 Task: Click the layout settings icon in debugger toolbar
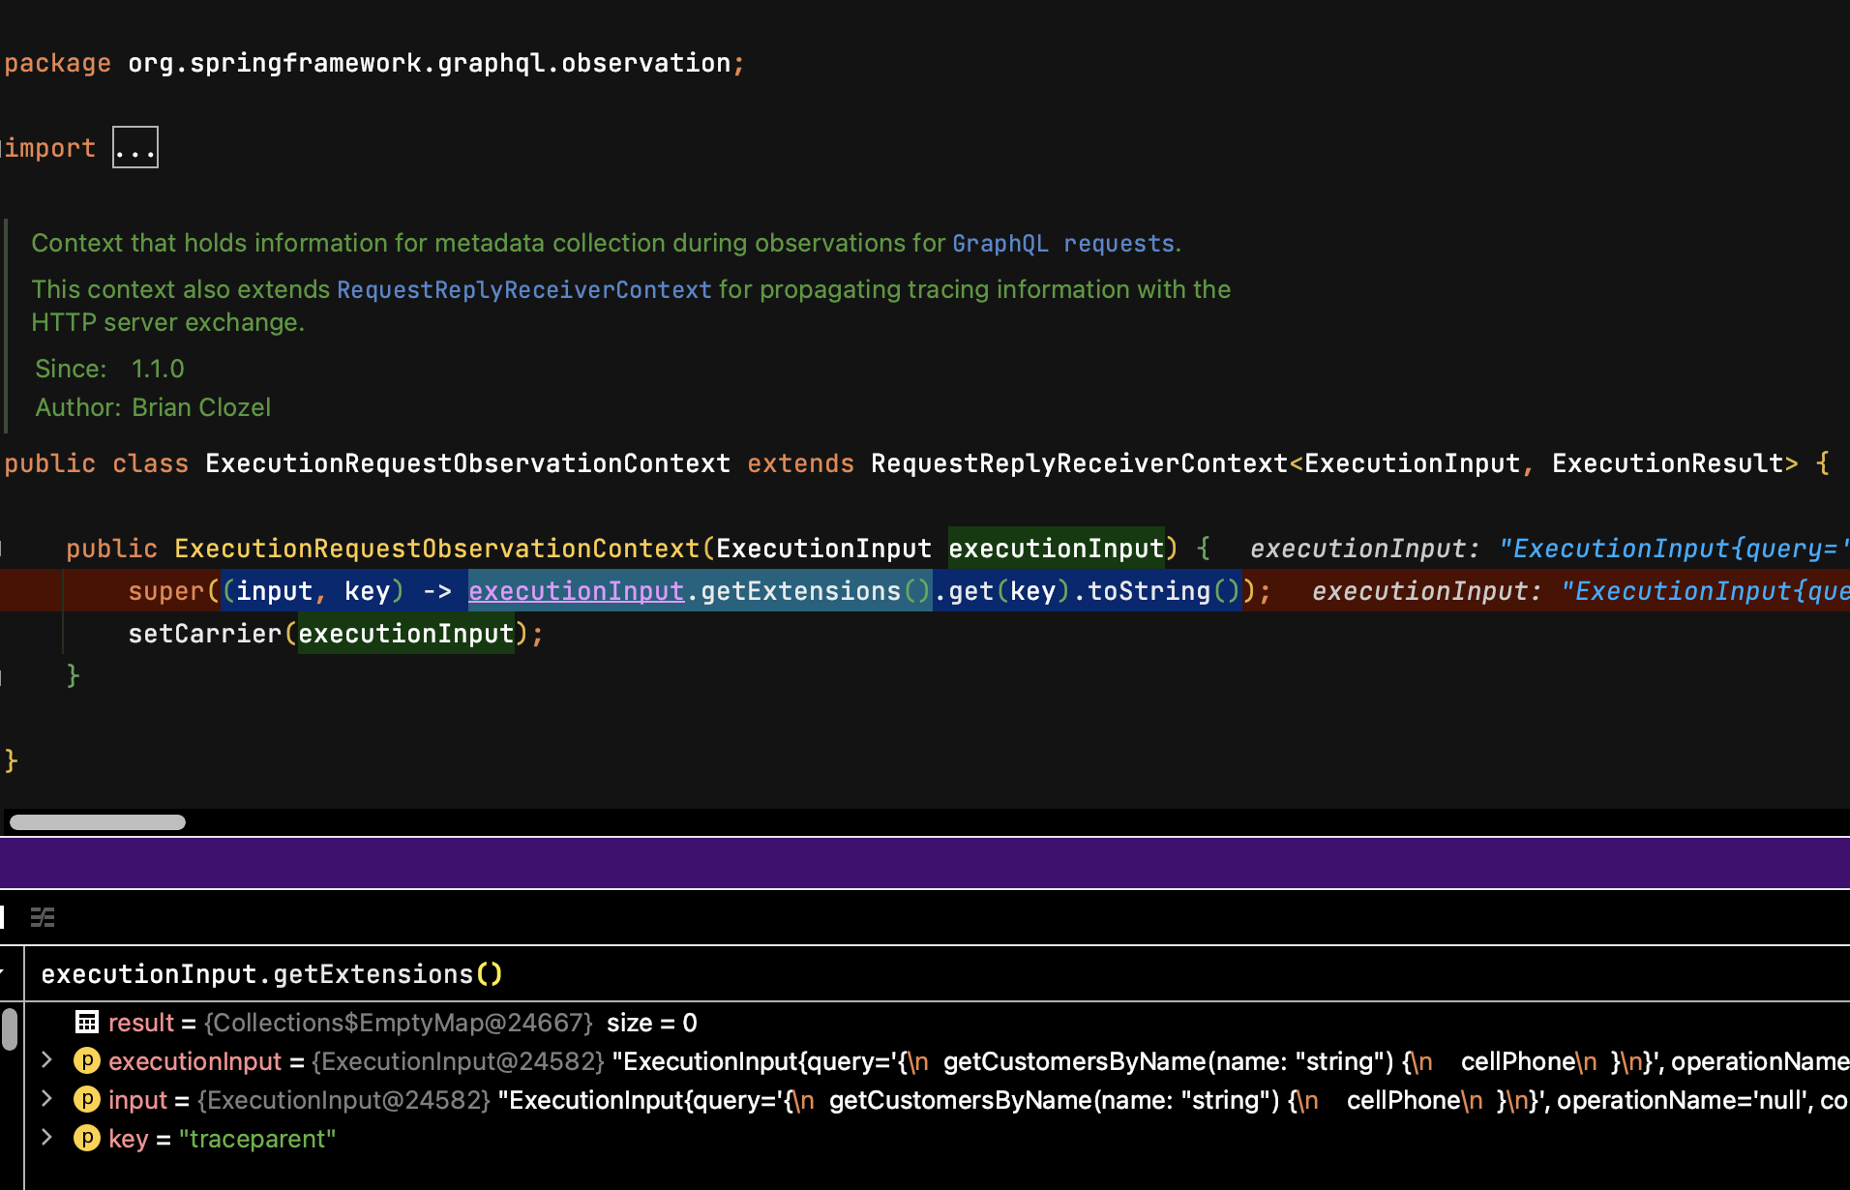pos(43,917)
